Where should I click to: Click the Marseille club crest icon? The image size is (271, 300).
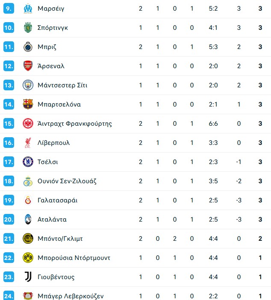(x=28, y=9)
